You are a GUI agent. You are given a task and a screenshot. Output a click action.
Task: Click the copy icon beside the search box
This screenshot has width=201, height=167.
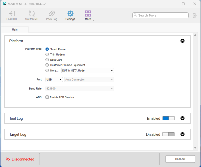[194, 15]
